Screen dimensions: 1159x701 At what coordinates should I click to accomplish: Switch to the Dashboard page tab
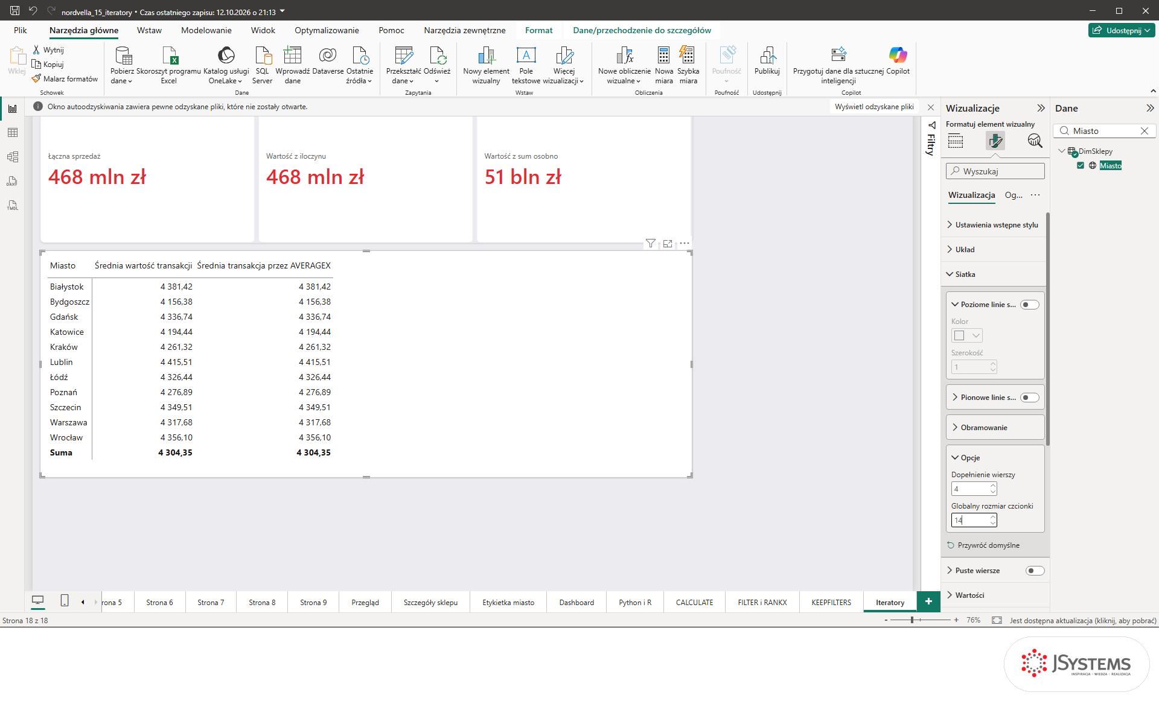[576, 603]
